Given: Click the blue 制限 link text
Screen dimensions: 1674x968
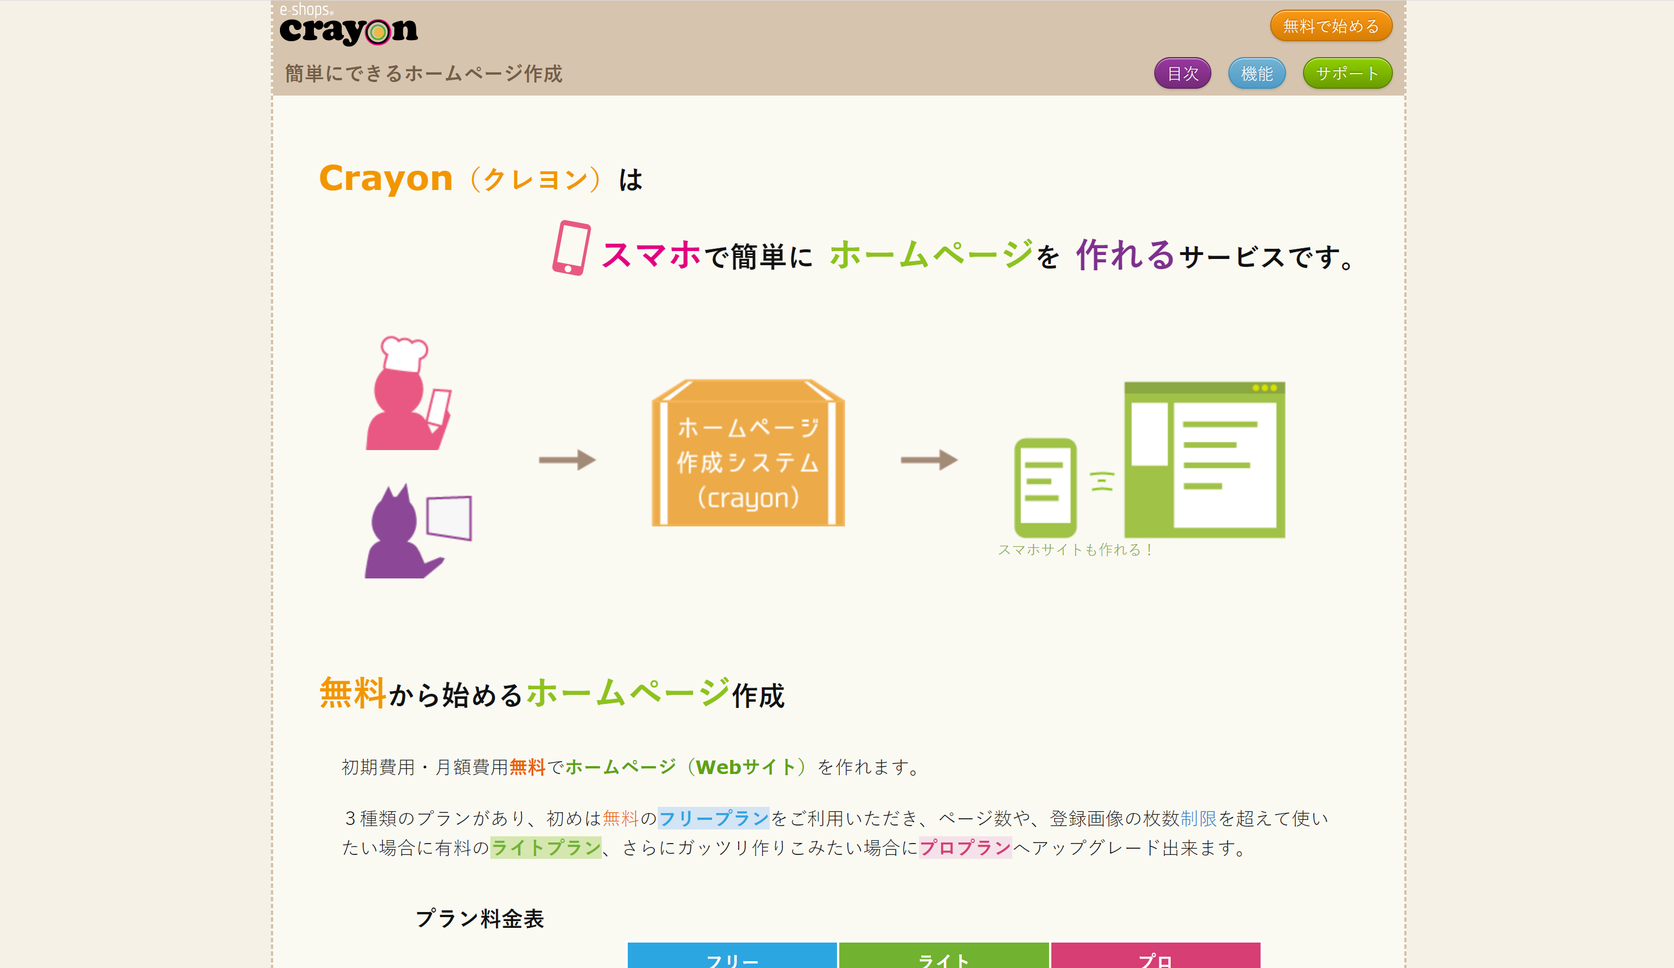Looking at the screenshot, I should 1198,818.
